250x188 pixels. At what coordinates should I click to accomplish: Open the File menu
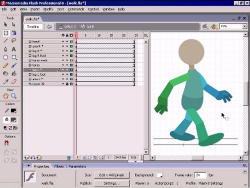click(x=4, y=9)
